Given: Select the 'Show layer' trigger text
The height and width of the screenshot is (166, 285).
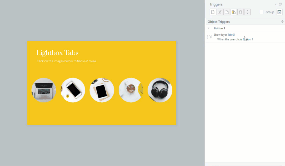Looking at the screenshot, I should [x=220, y=35].
